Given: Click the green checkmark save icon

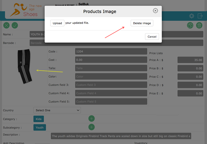Looking at the screenshot, I should pos(14,25).
